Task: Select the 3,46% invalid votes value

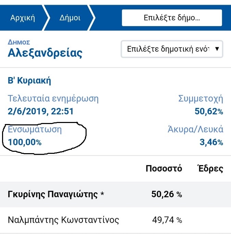Action: pyautogui.click(x=211, y=142)
